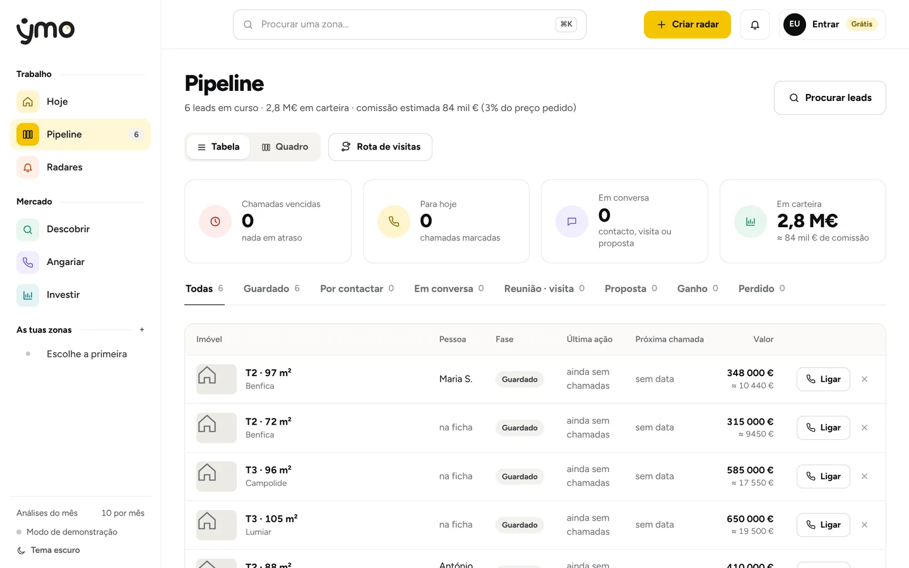Switch to Tabela view
Screen dimensions: 909x568
[218, 147]
